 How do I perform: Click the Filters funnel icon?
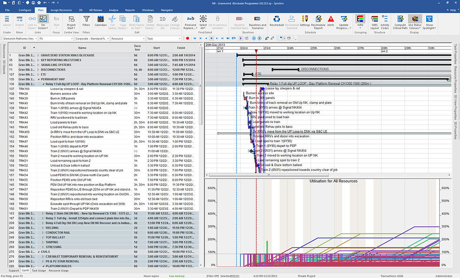coord(86,19)
